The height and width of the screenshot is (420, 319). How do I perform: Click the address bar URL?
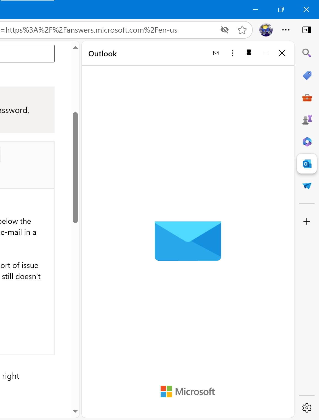pos(89,30)
